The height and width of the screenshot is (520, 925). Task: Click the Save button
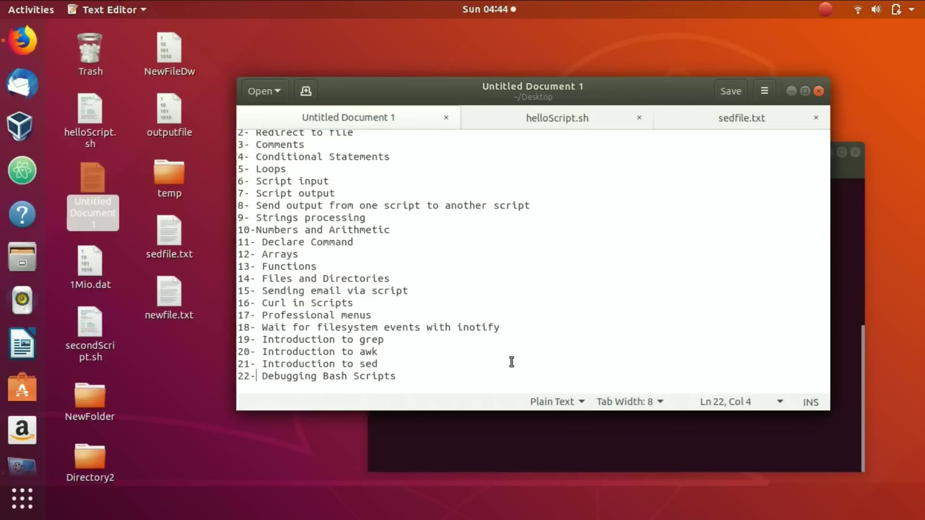730,91
